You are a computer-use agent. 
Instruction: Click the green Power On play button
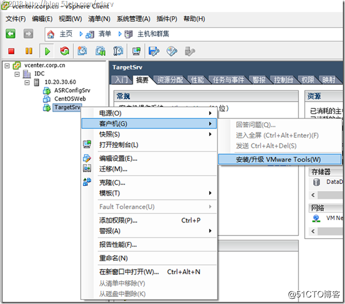click(47, 51)
